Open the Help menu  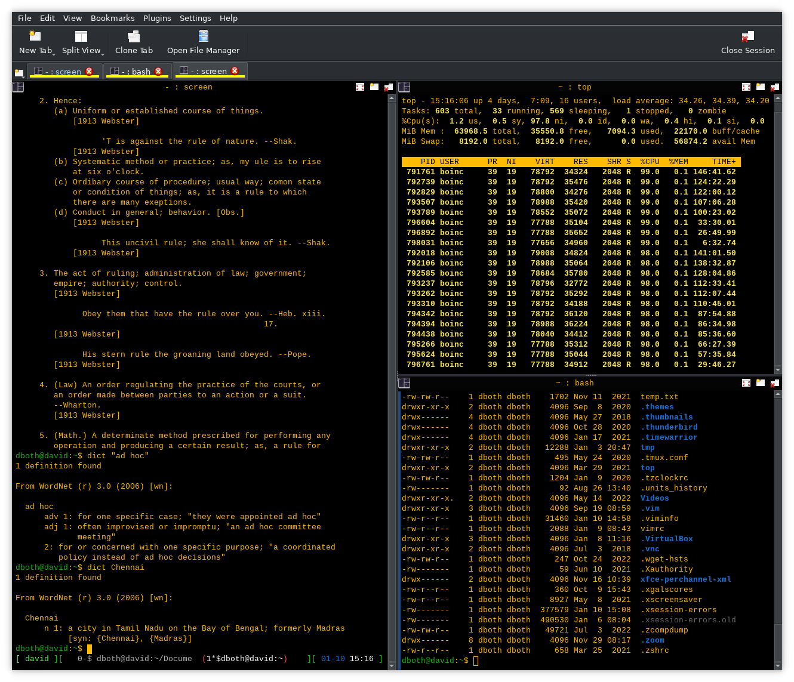pos(228,18)
